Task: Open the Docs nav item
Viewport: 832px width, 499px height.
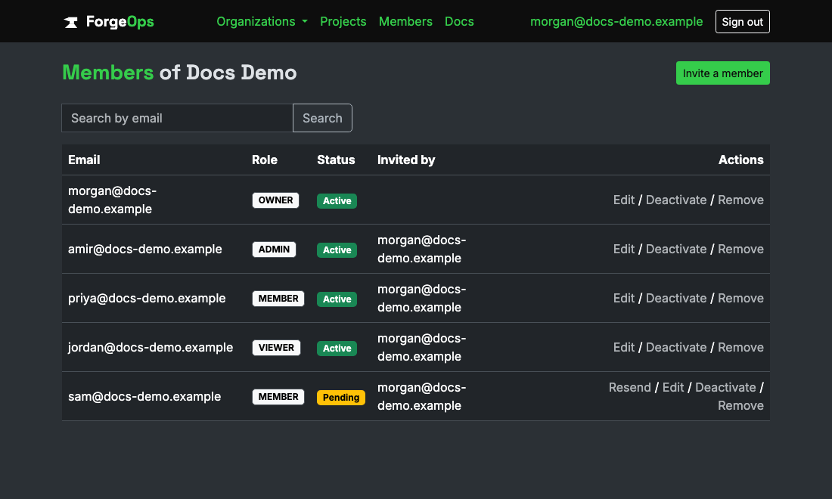Action: click(459, 21)
